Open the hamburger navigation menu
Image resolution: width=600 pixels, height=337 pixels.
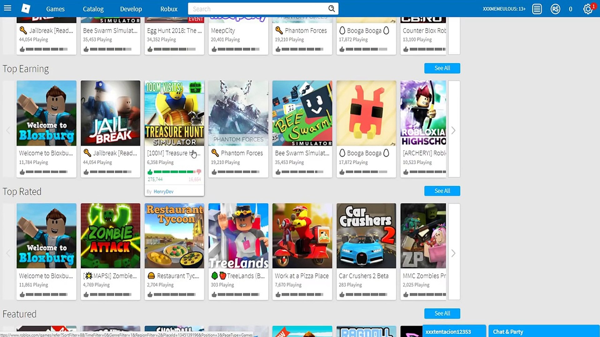pyautogui.click(x=7, y=8)
